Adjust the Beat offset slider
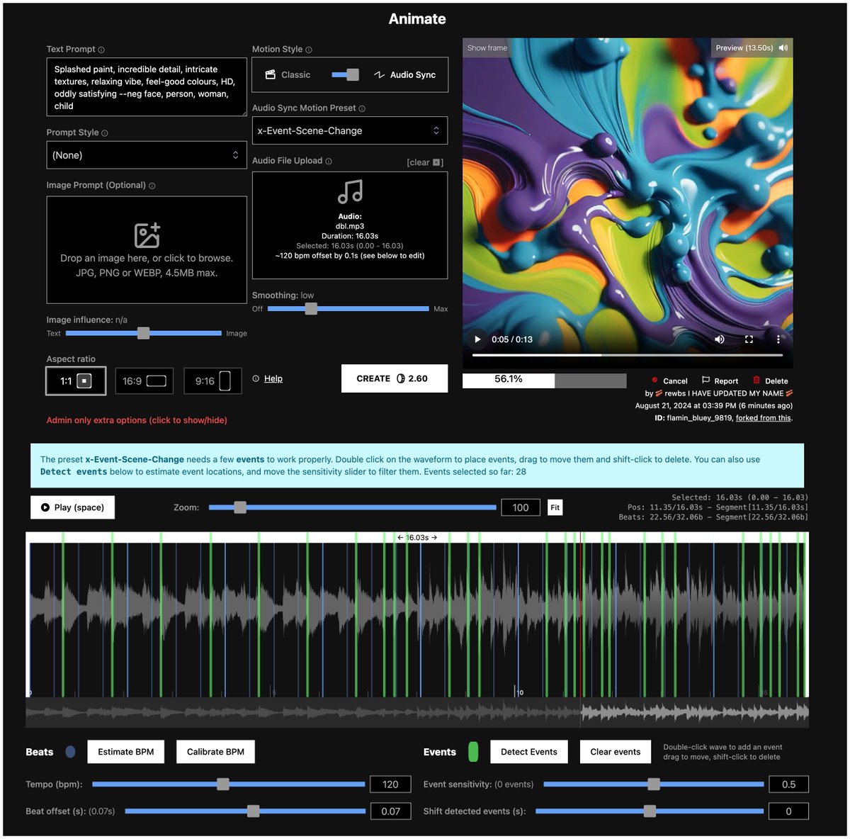The image size is (850, 839). 245,811
